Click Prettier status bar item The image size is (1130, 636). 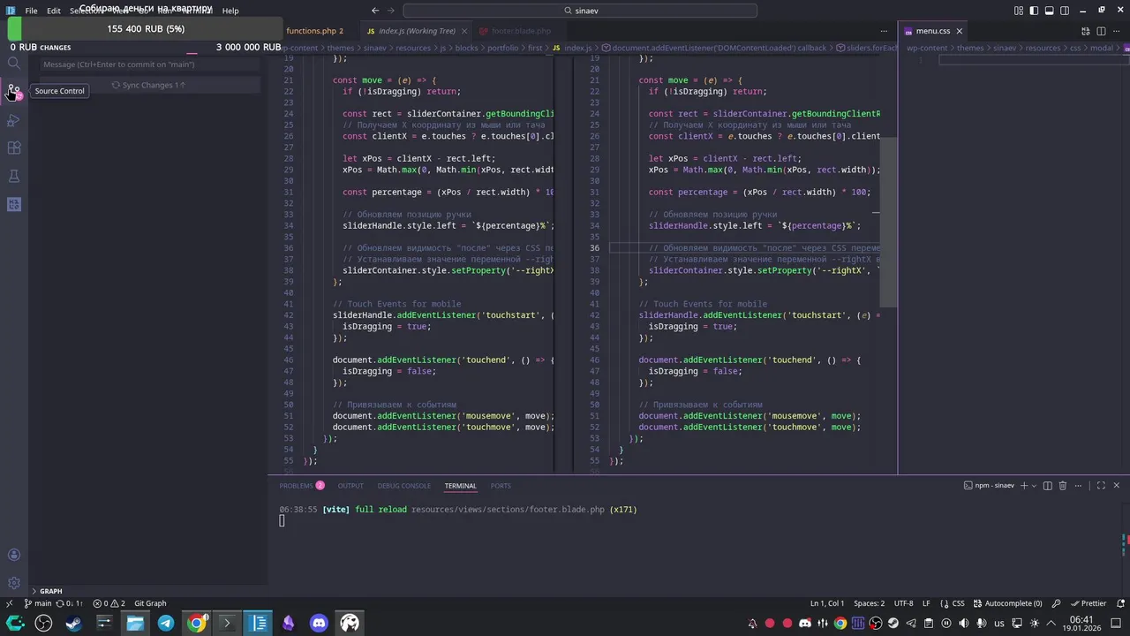(1088, 603)
